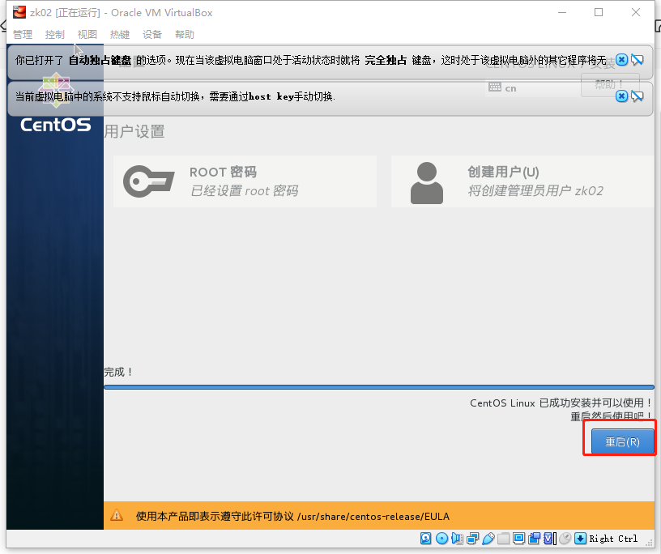The image size is (661, 554).
Task: Grab the window resize grip corner
Action: [x=649, y=542]
